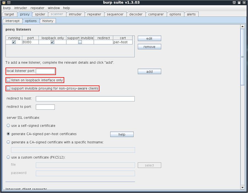This screenshot has height=193, width=248.
Task: Click the scrollbar down arrow
Action: [x=242, y=187]
